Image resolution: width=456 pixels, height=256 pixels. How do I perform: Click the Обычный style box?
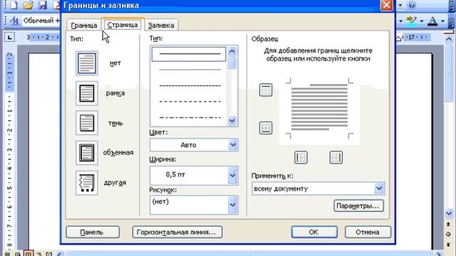click(41, 21)
